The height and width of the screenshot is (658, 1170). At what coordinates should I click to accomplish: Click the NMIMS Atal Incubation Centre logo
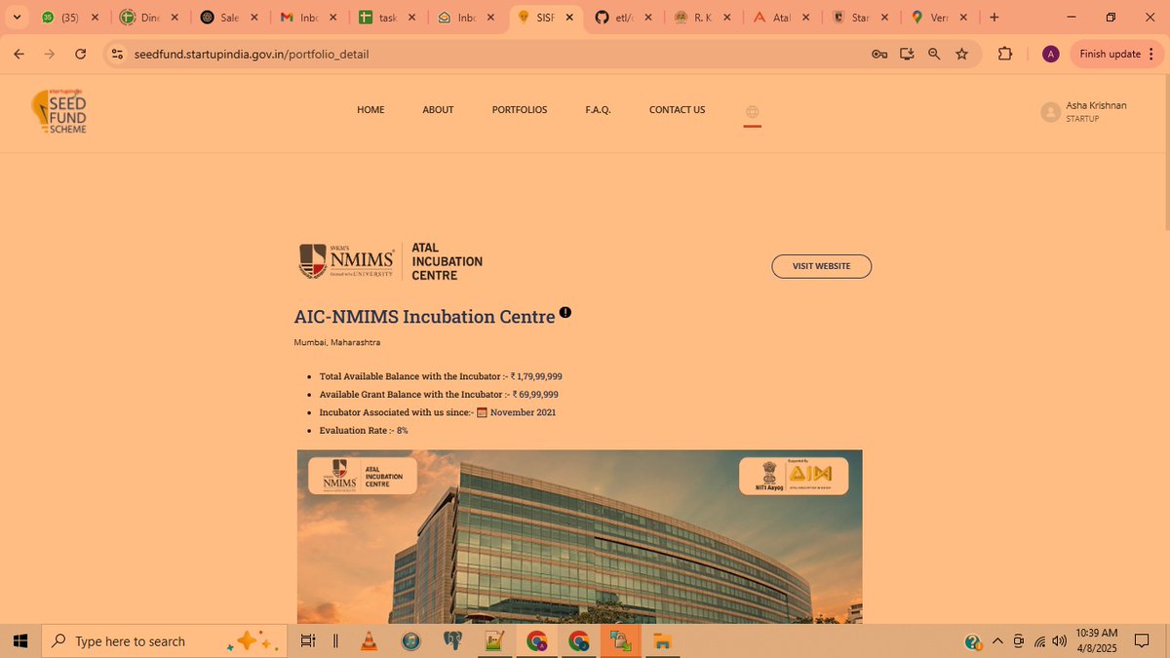(390, 262)
